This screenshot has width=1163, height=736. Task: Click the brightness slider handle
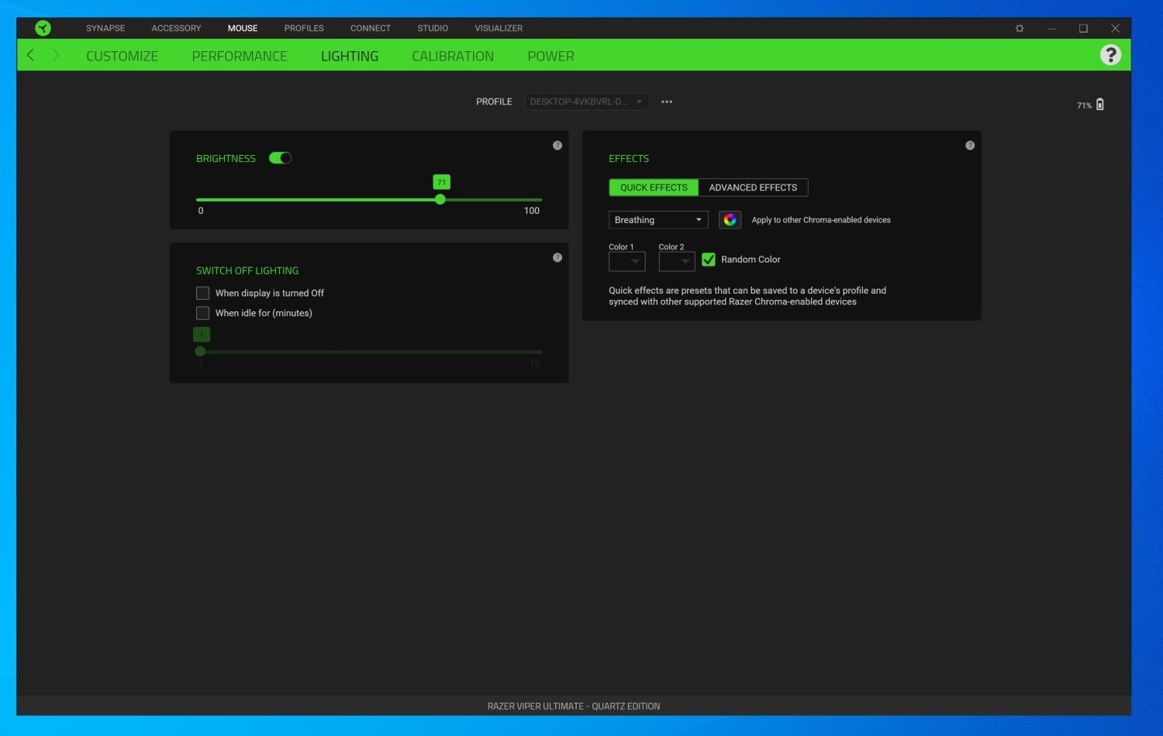click(x=440, y=199)
